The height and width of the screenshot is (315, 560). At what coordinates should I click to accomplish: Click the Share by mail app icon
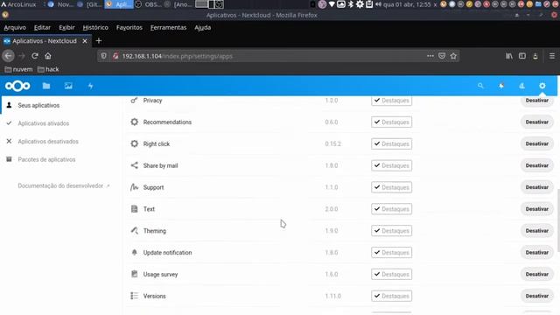[134, 165]
